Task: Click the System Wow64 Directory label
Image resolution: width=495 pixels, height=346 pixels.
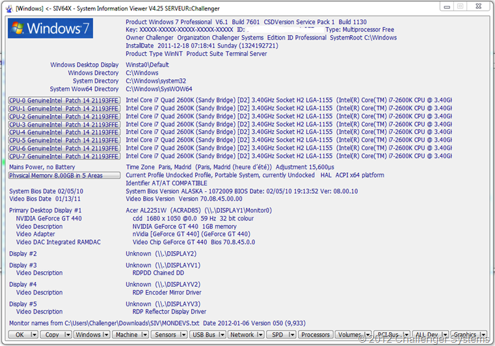Action: tap(84, 89)
